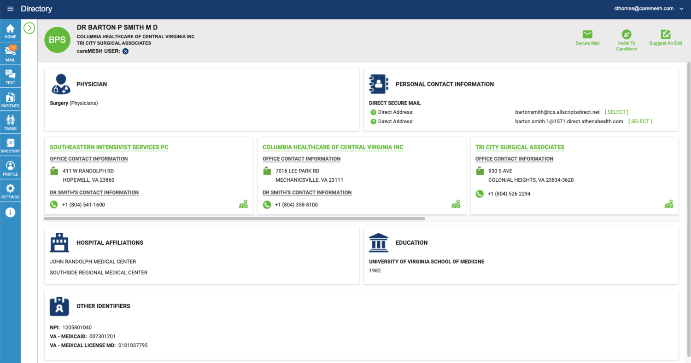
Task: Click the Education building icon
Action: click(x=379, y=242)
